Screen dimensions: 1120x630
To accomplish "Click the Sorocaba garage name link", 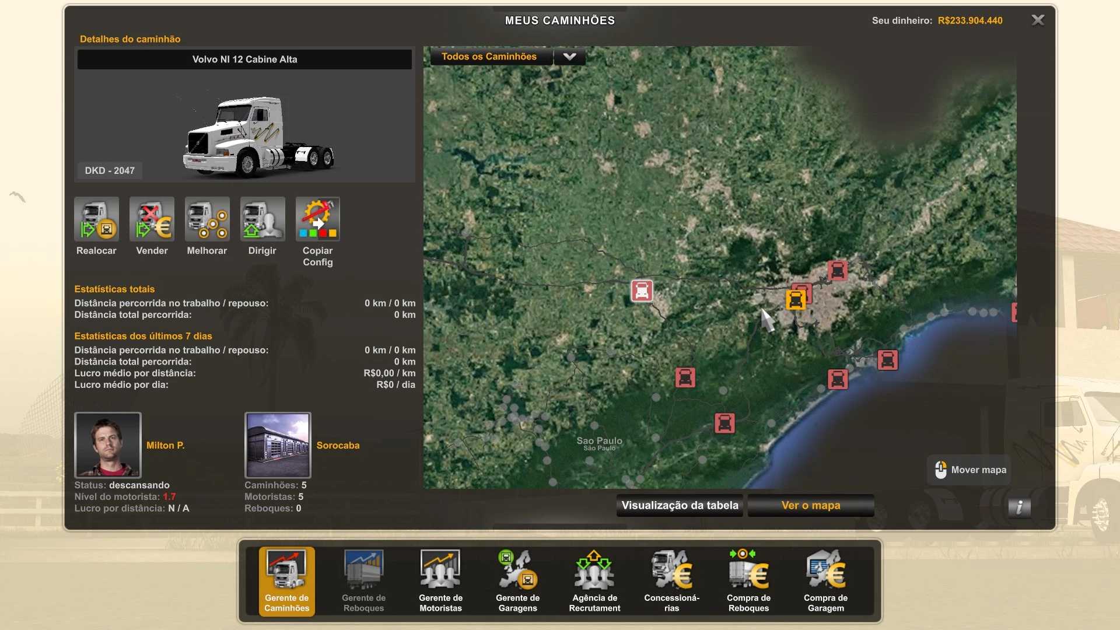I will [x=338, y=445].
